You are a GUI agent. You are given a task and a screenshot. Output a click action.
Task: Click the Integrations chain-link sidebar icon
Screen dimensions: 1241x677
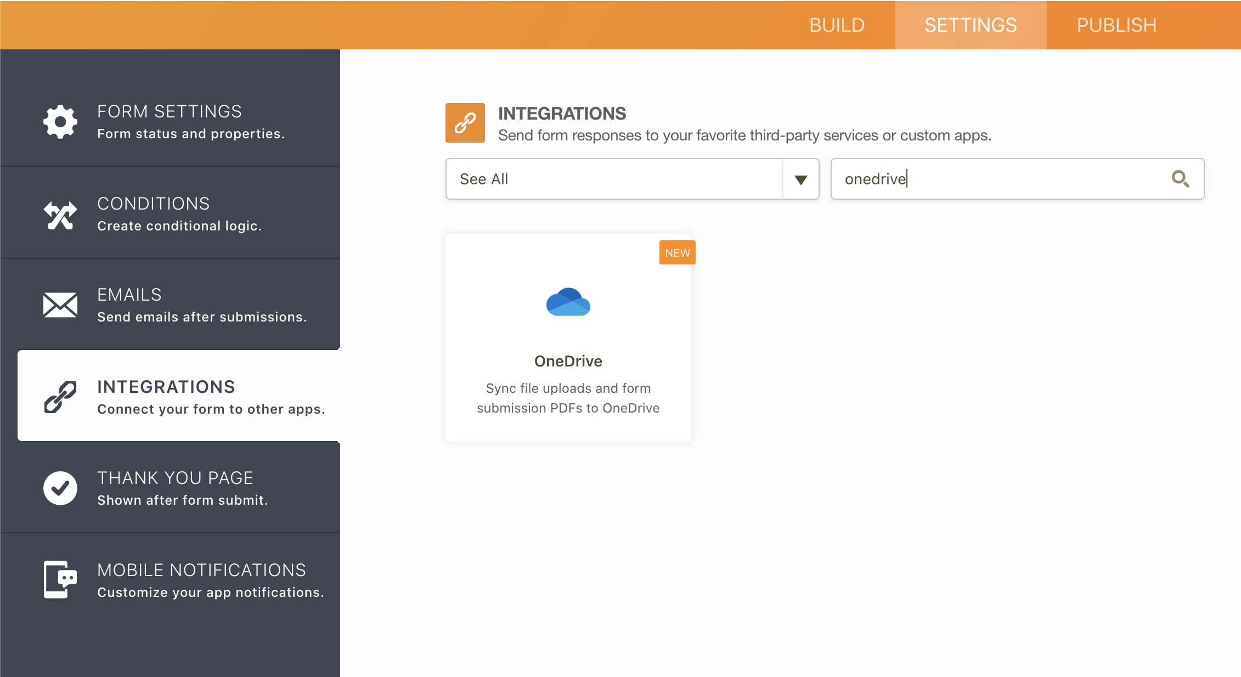pyautogui.click(x=60, y=397)
